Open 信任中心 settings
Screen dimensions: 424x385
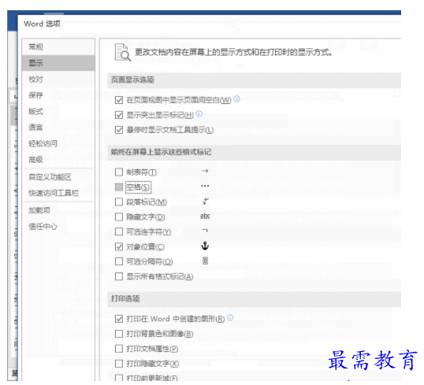point(58,227)
